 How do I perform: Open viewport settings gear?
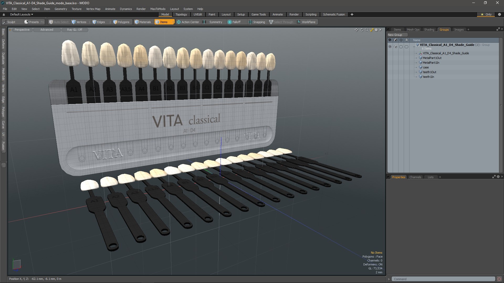tap(376, 30)
